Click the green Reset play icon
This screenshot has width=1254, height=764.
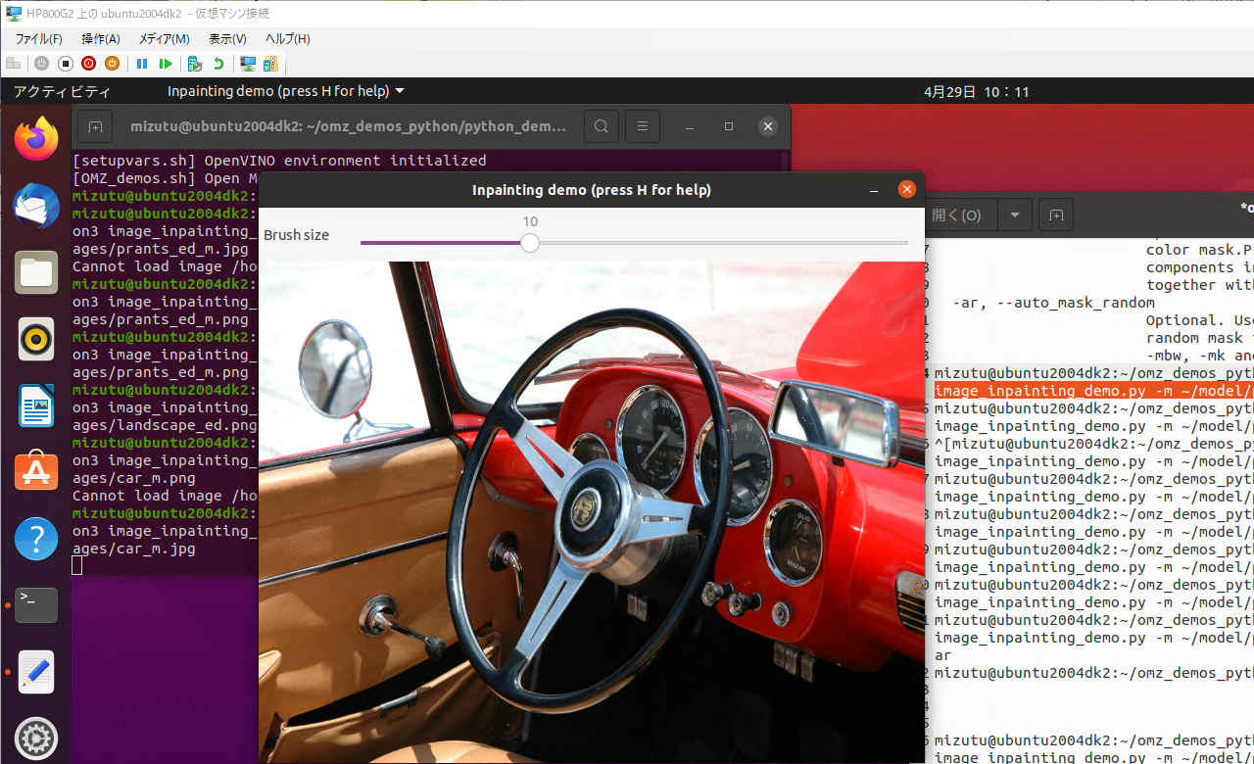[166, 64]
